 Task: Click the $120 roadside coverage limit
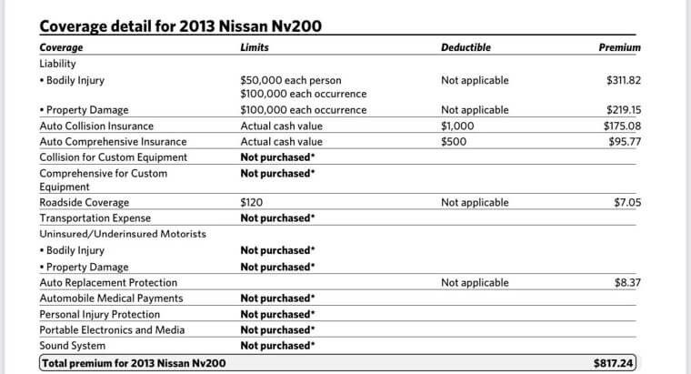coord(250,202)
